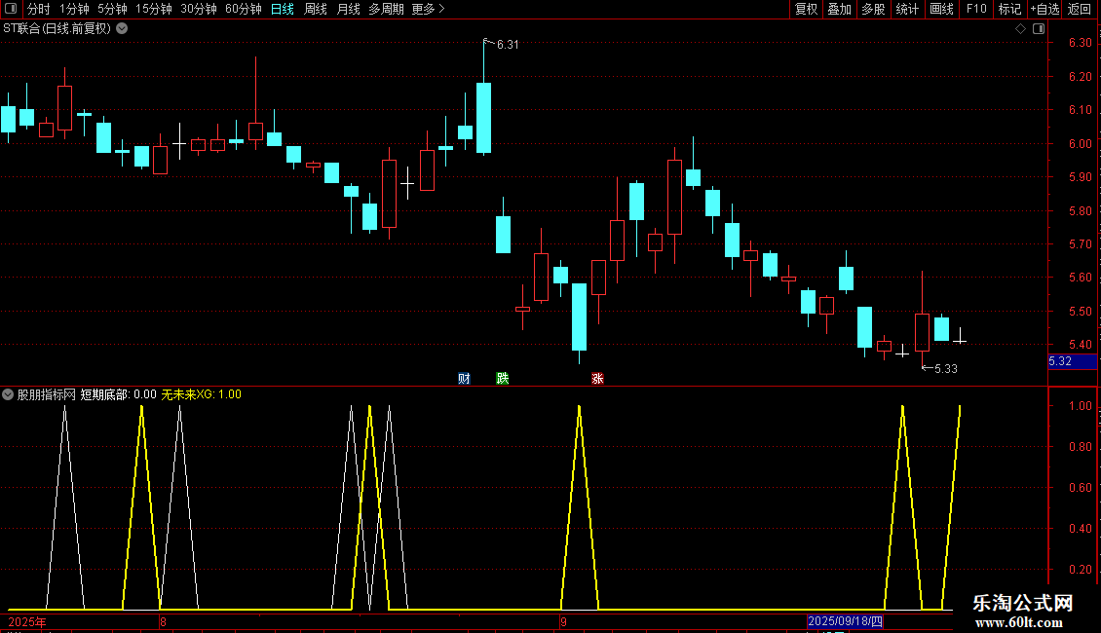
Task: Click 多股 multi-stock button
Action: pyautogui.click(x=873, y=9)
